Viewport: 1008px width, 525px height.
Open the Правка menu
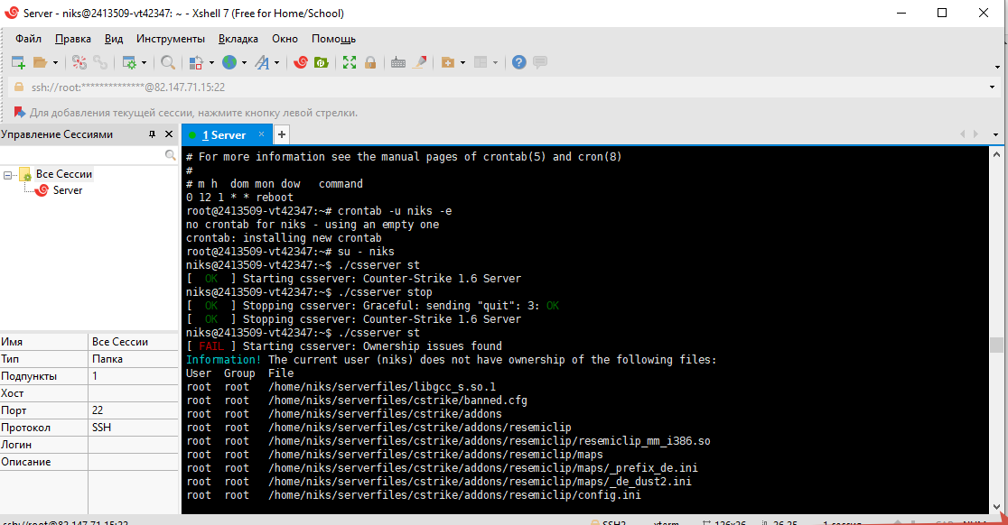[x=72, y=39]
